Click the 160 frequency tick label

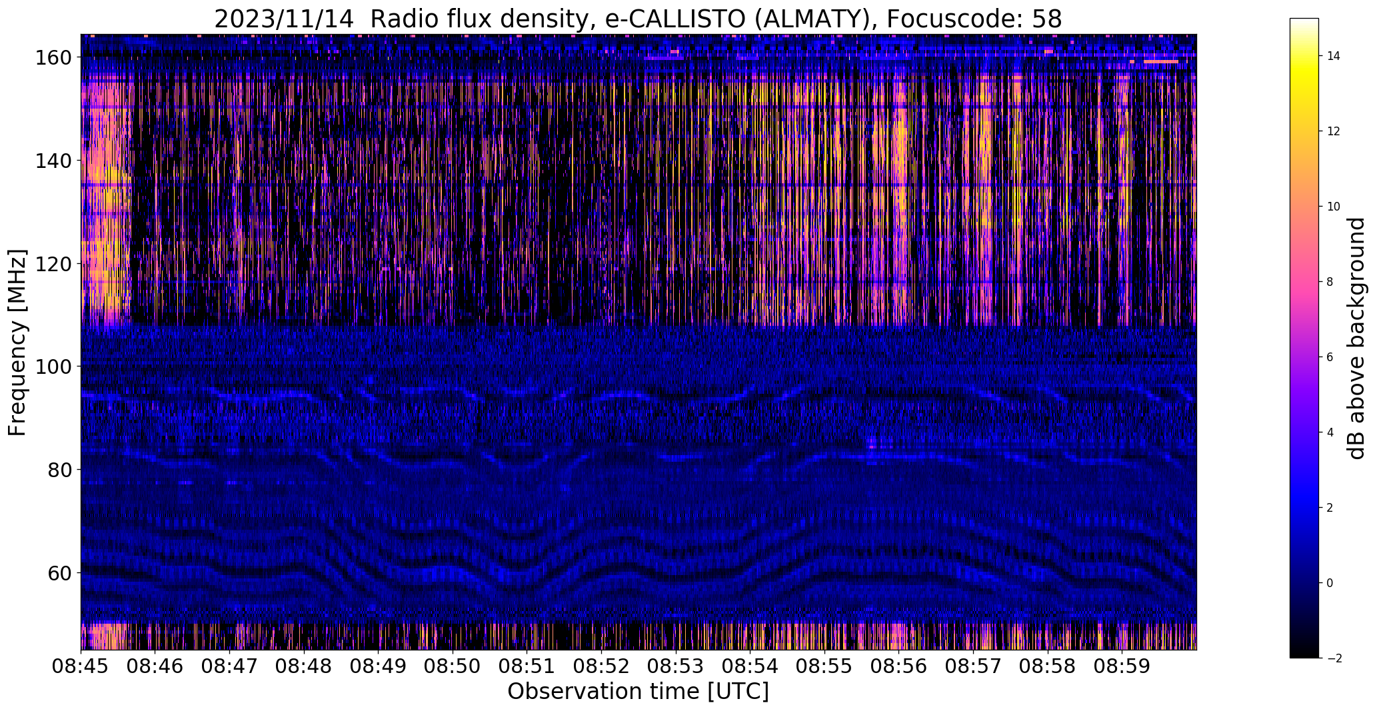(x=53, y=58)
